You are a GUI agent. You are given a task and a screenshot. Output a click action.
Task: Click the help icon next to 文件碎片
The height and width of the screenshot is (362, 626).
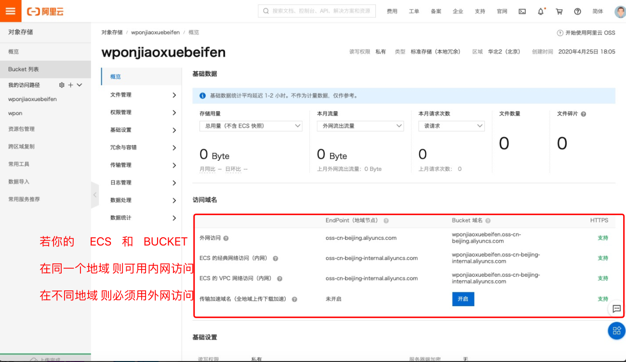click(584, 114)
